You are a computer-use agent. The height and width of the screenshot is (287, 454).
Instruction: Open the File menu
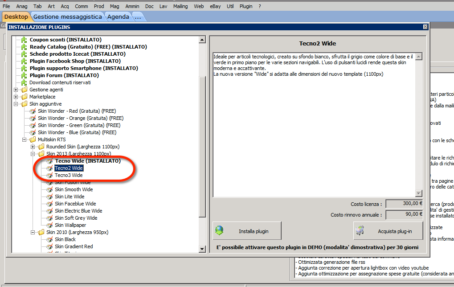(6, 6)
